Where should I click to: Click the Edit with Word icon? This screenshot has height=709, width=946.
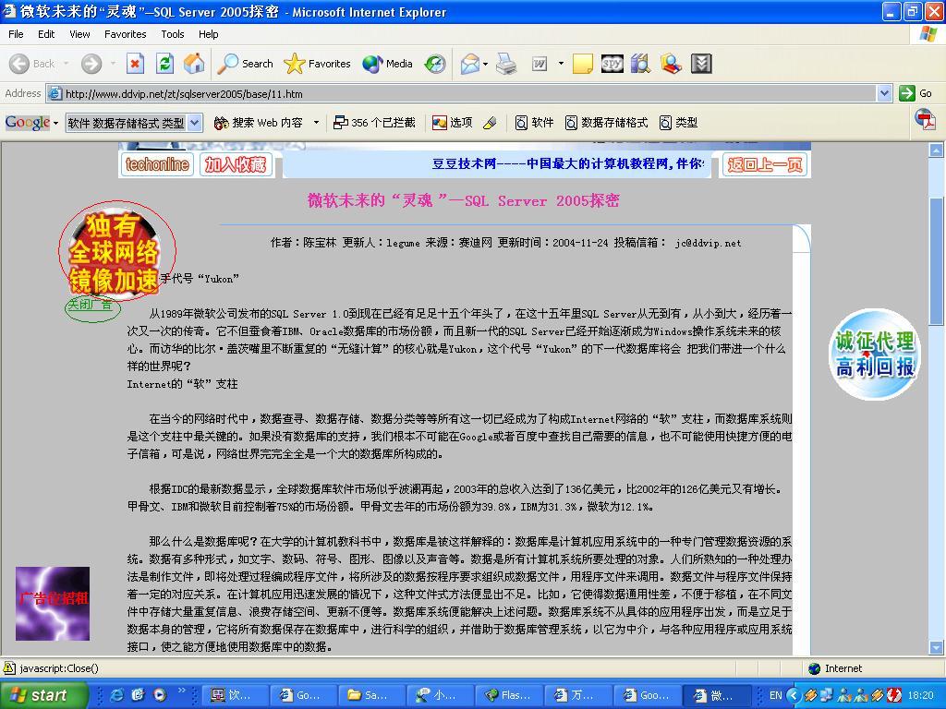pos(540,64)
